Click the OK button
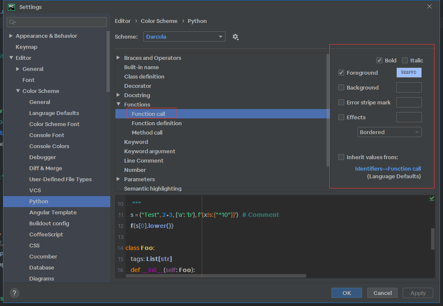This screenshot has width=443, height=306. pyautogui.click(x=347, y=293)
